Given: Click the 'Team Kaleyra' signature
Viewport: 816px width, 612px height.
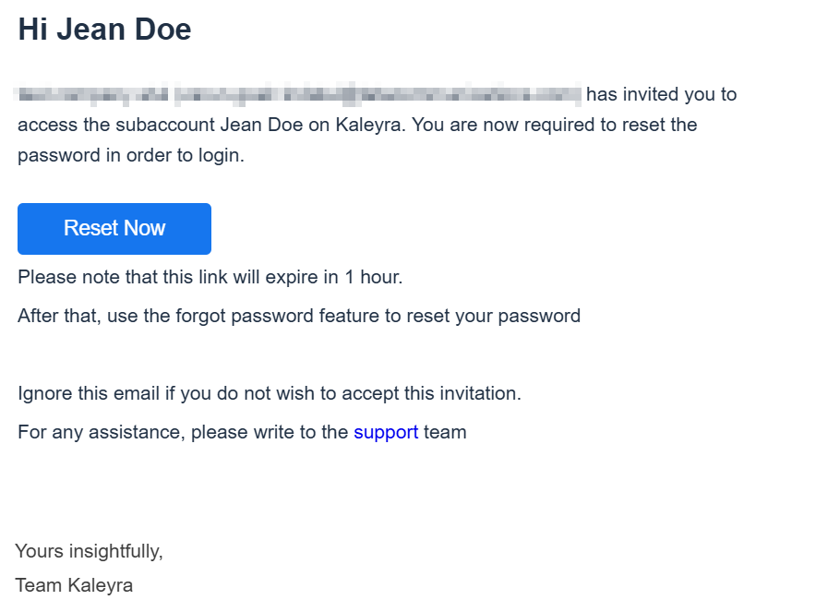Looking at the screenshot, I should click(74, 585).
